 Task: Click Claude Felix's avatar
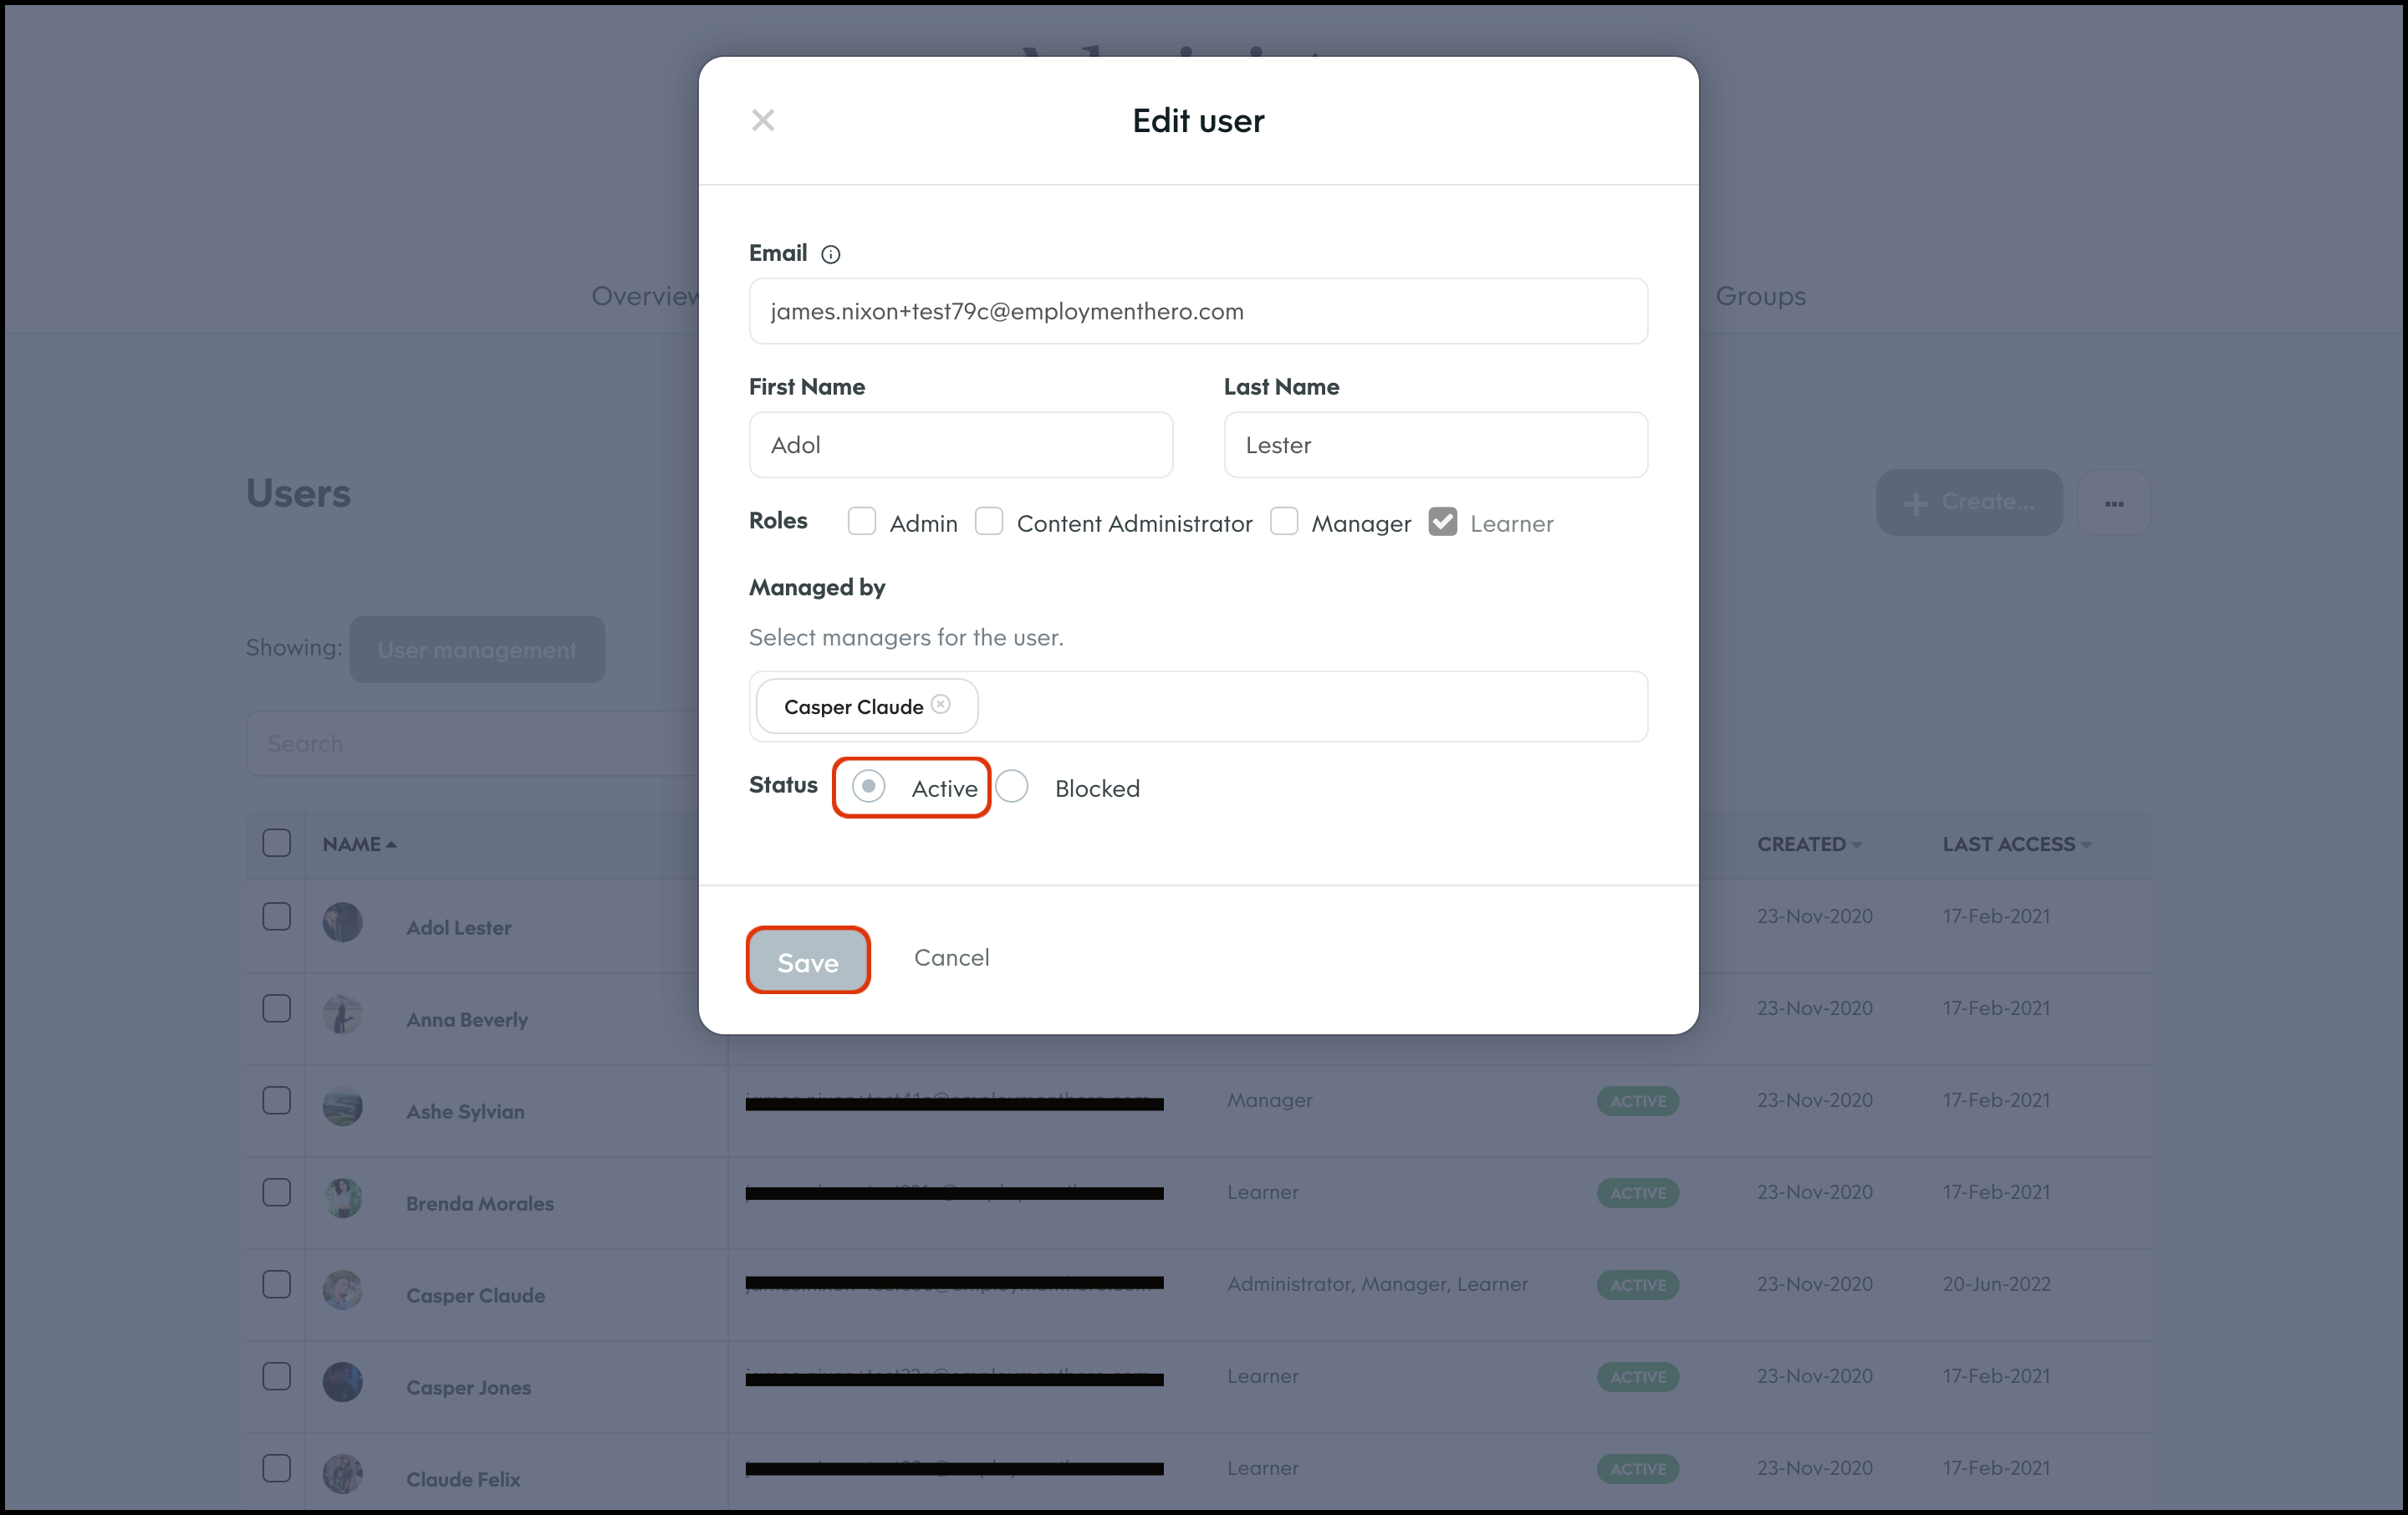pos(342,1474)
